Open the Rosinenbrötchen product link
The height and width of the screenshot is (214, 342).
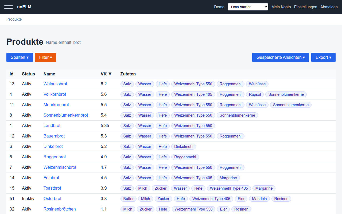click(60, 209)
